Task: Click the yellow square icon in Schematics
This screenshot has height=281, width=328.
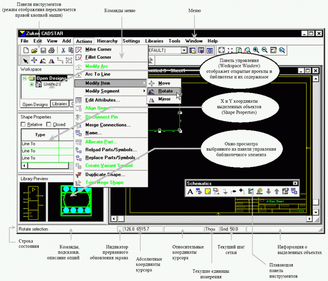Action: coord(207,191)
